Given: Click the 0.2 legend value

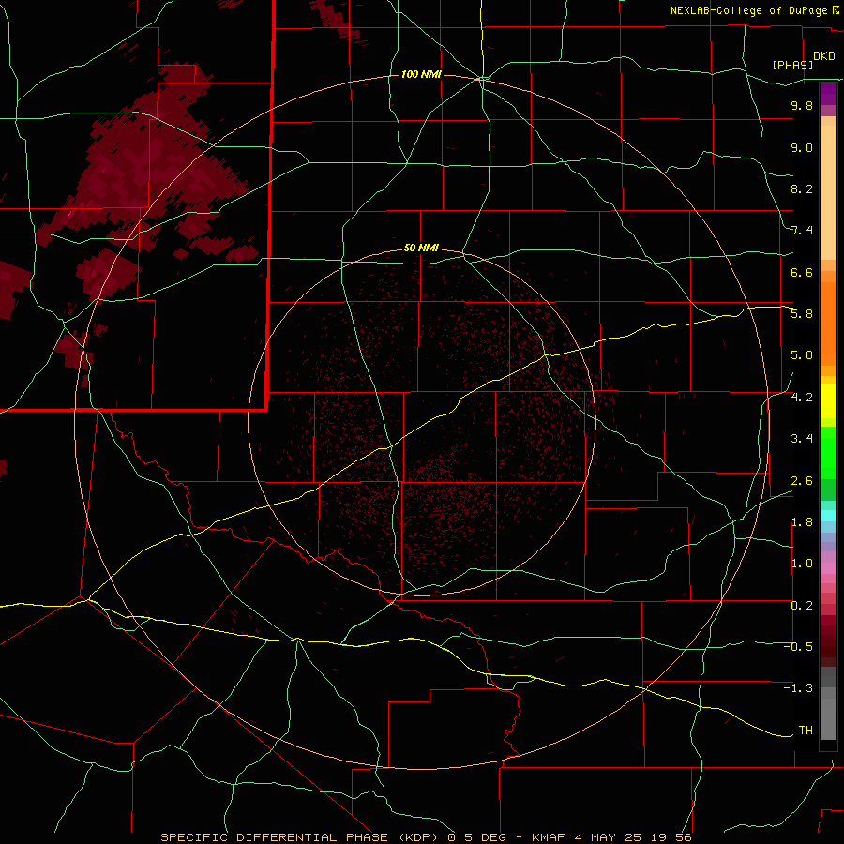Looking at the screenshot, I should (802, 606).
